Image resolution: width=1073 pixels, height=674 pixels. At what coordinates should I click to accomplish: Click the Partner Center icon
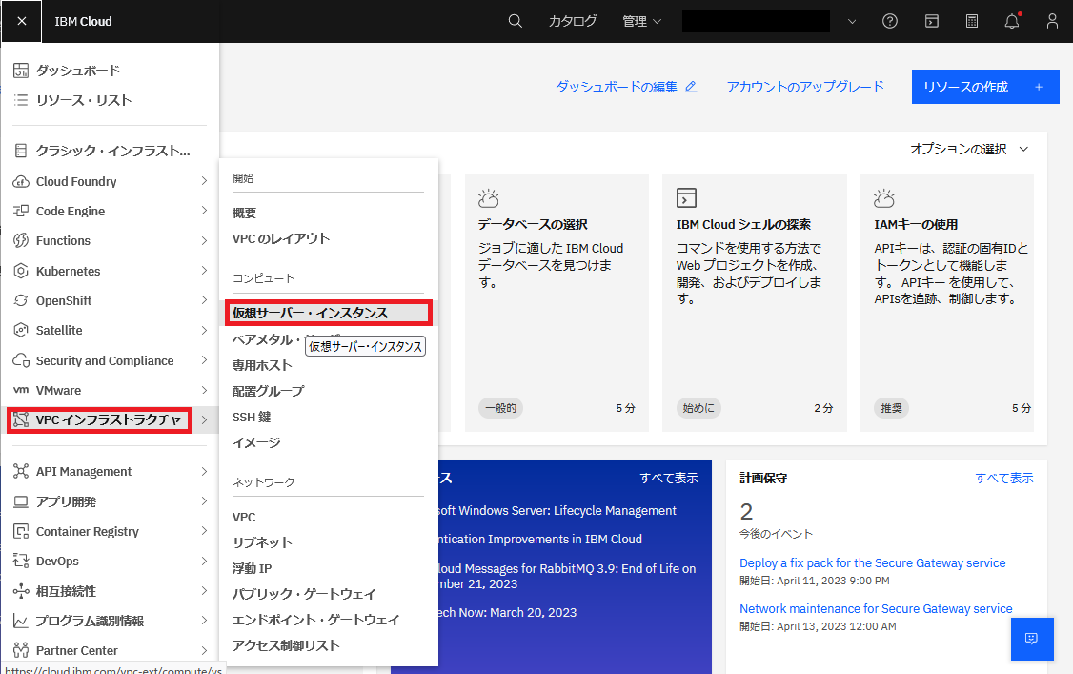point(21,650)
